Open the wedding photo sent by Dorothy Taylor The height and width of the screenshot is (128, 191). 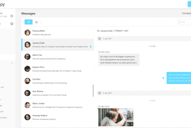coord(116,117)
